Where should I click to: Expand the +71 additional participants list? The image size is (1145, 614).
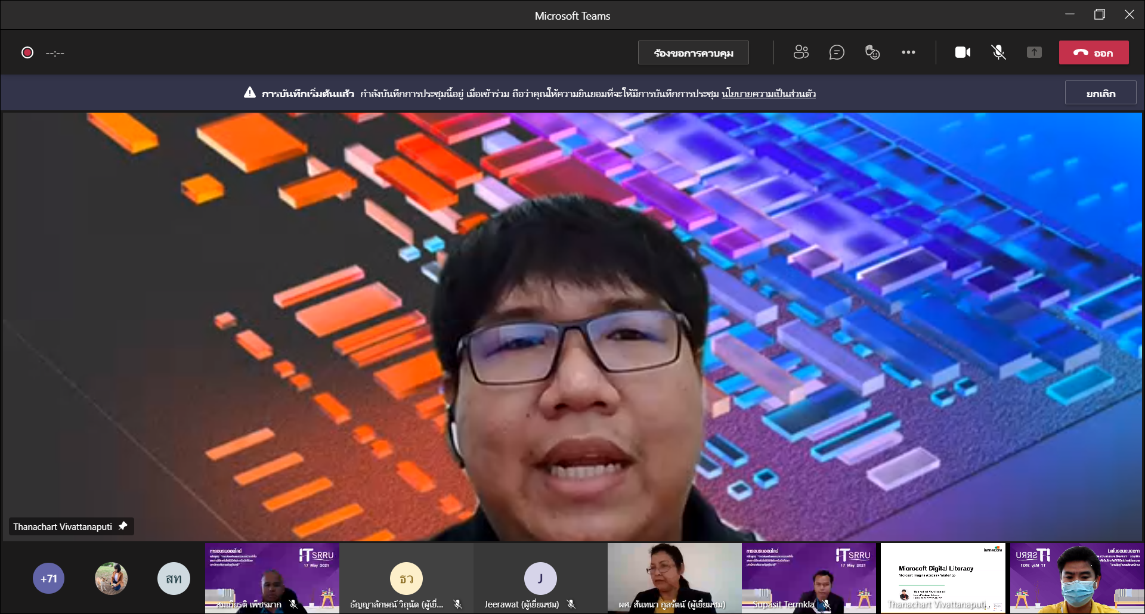(x=48, y=578)
